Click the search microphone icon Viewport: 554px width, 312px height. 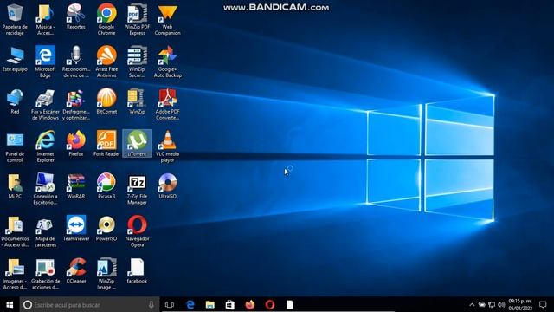(151, 304)
